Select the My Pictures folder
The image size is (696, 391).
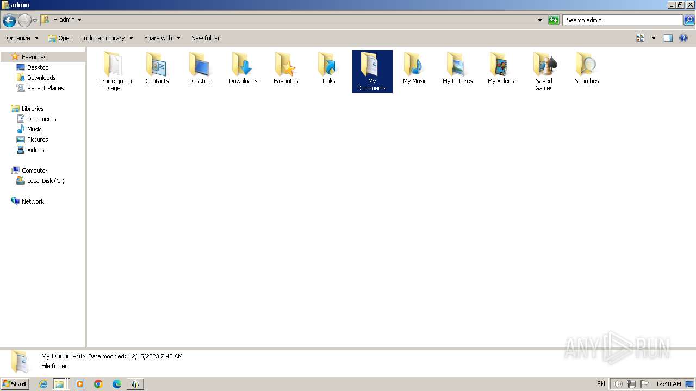[457, 68]
